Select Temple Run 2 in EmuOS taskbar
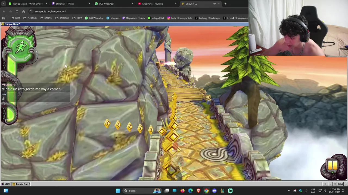 21,184
